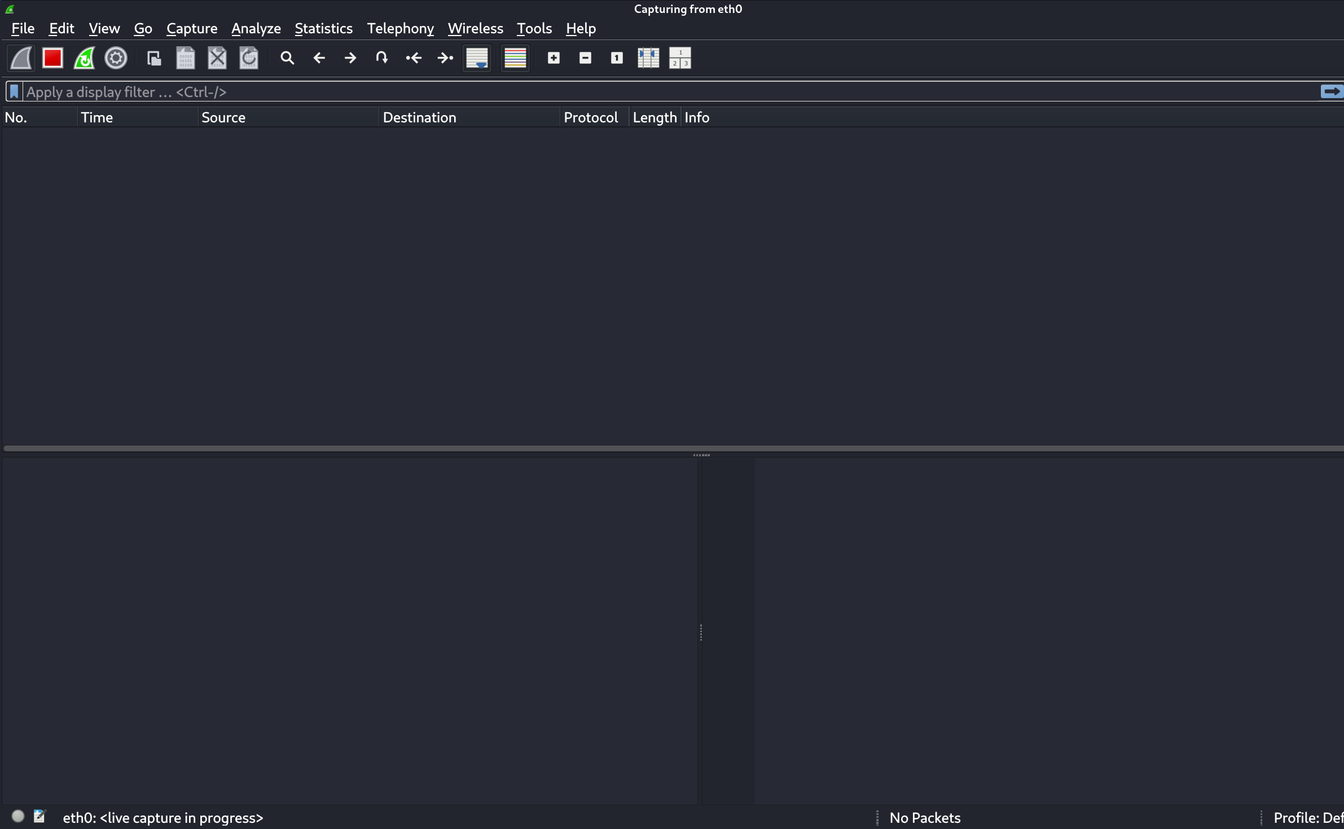Open the Wireless menu
Screen dimensions: 1344x829
(x=476, y=29)
